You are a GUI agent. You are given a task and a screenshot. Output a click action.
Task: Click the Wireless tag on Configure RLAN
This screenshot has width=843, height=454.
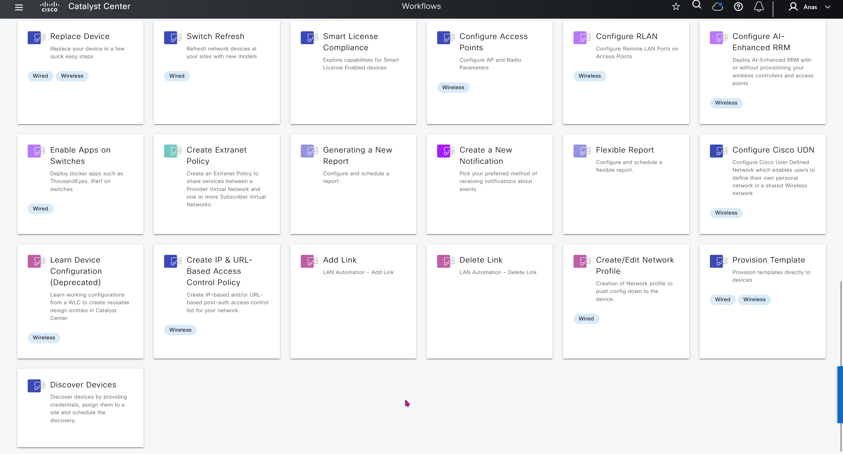tap(589, 76)
